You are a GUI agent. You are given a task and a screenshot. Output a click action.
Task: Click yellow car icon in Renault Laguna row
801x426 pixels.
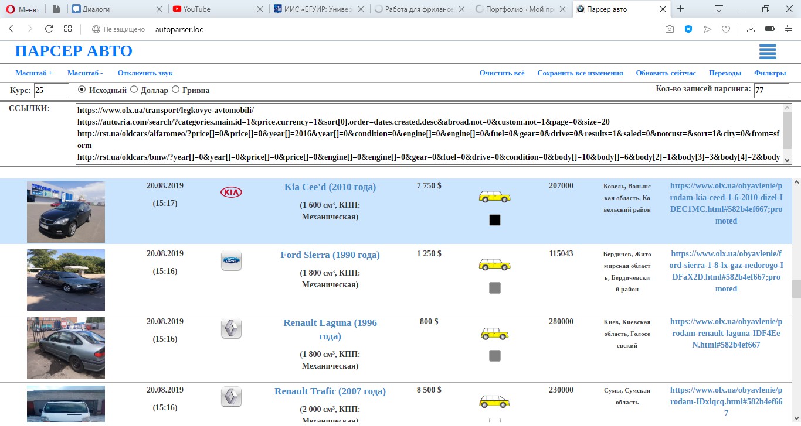click(494, 334)
